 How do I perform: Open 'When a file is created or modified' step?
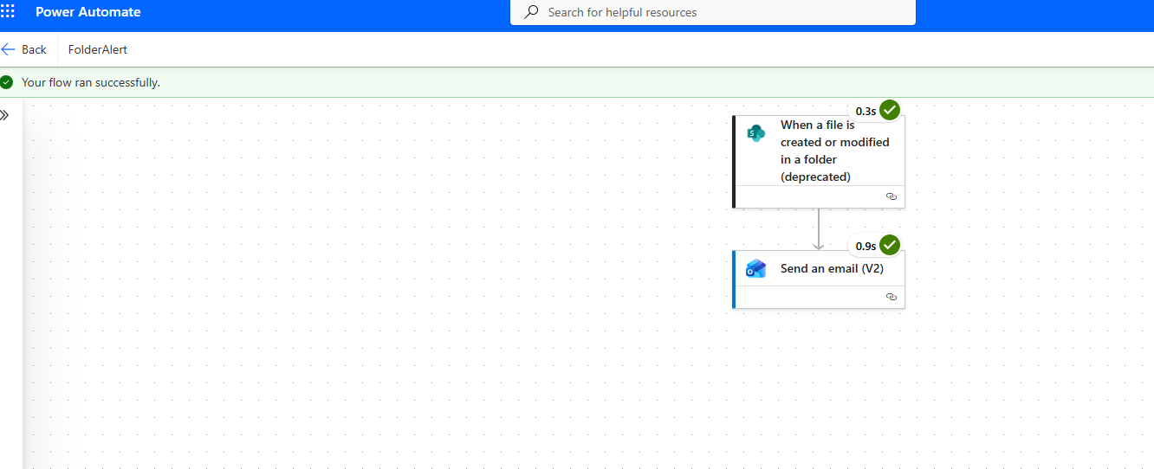click(834, 151)
